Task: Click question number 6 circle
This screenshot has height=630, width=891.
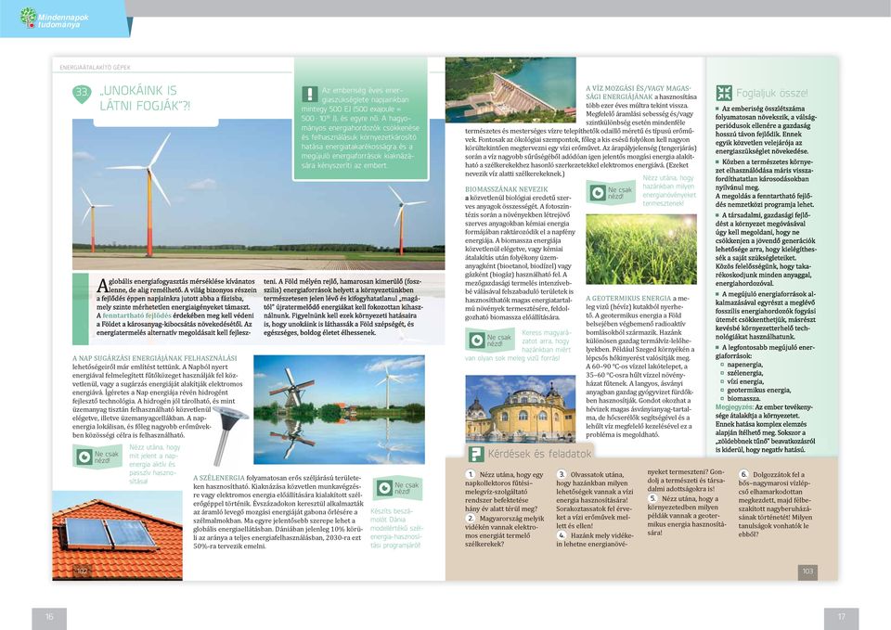Action: click(743, 474)
